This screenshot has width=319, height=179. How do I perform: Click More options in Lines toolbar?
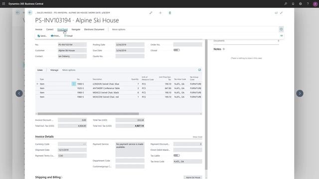[69, 70]
